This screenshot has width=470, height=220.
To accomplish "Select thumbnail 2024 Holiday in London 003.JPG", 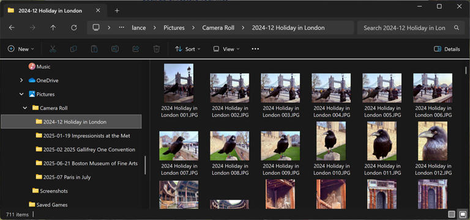I will click(280, 88).
